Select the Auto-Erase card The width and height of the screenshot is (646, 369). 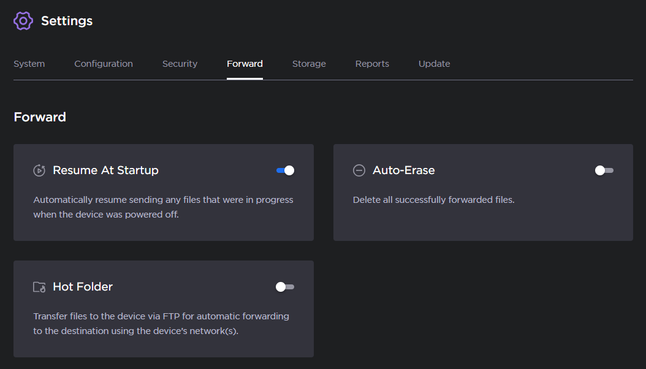click(x=483, y=192)
